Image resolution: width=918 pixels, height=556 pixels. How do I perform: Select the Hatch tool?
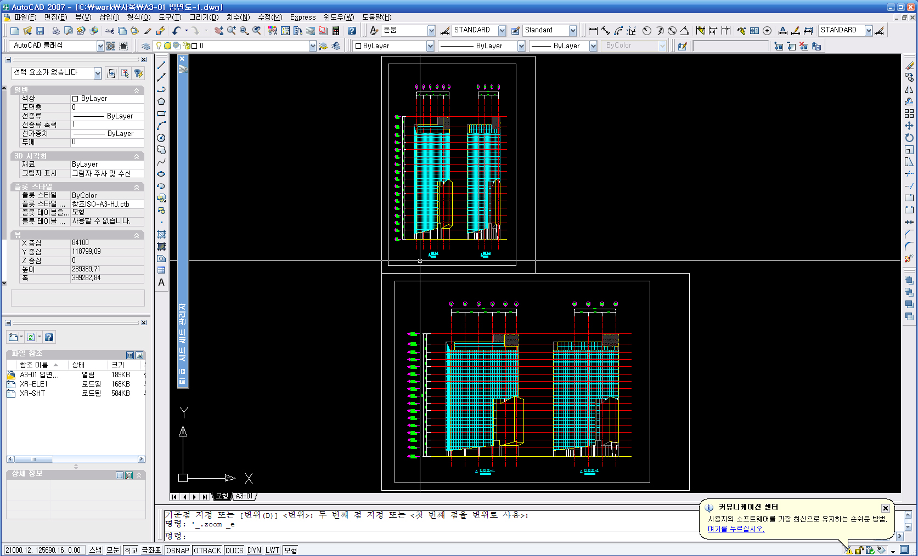[161, 234]
